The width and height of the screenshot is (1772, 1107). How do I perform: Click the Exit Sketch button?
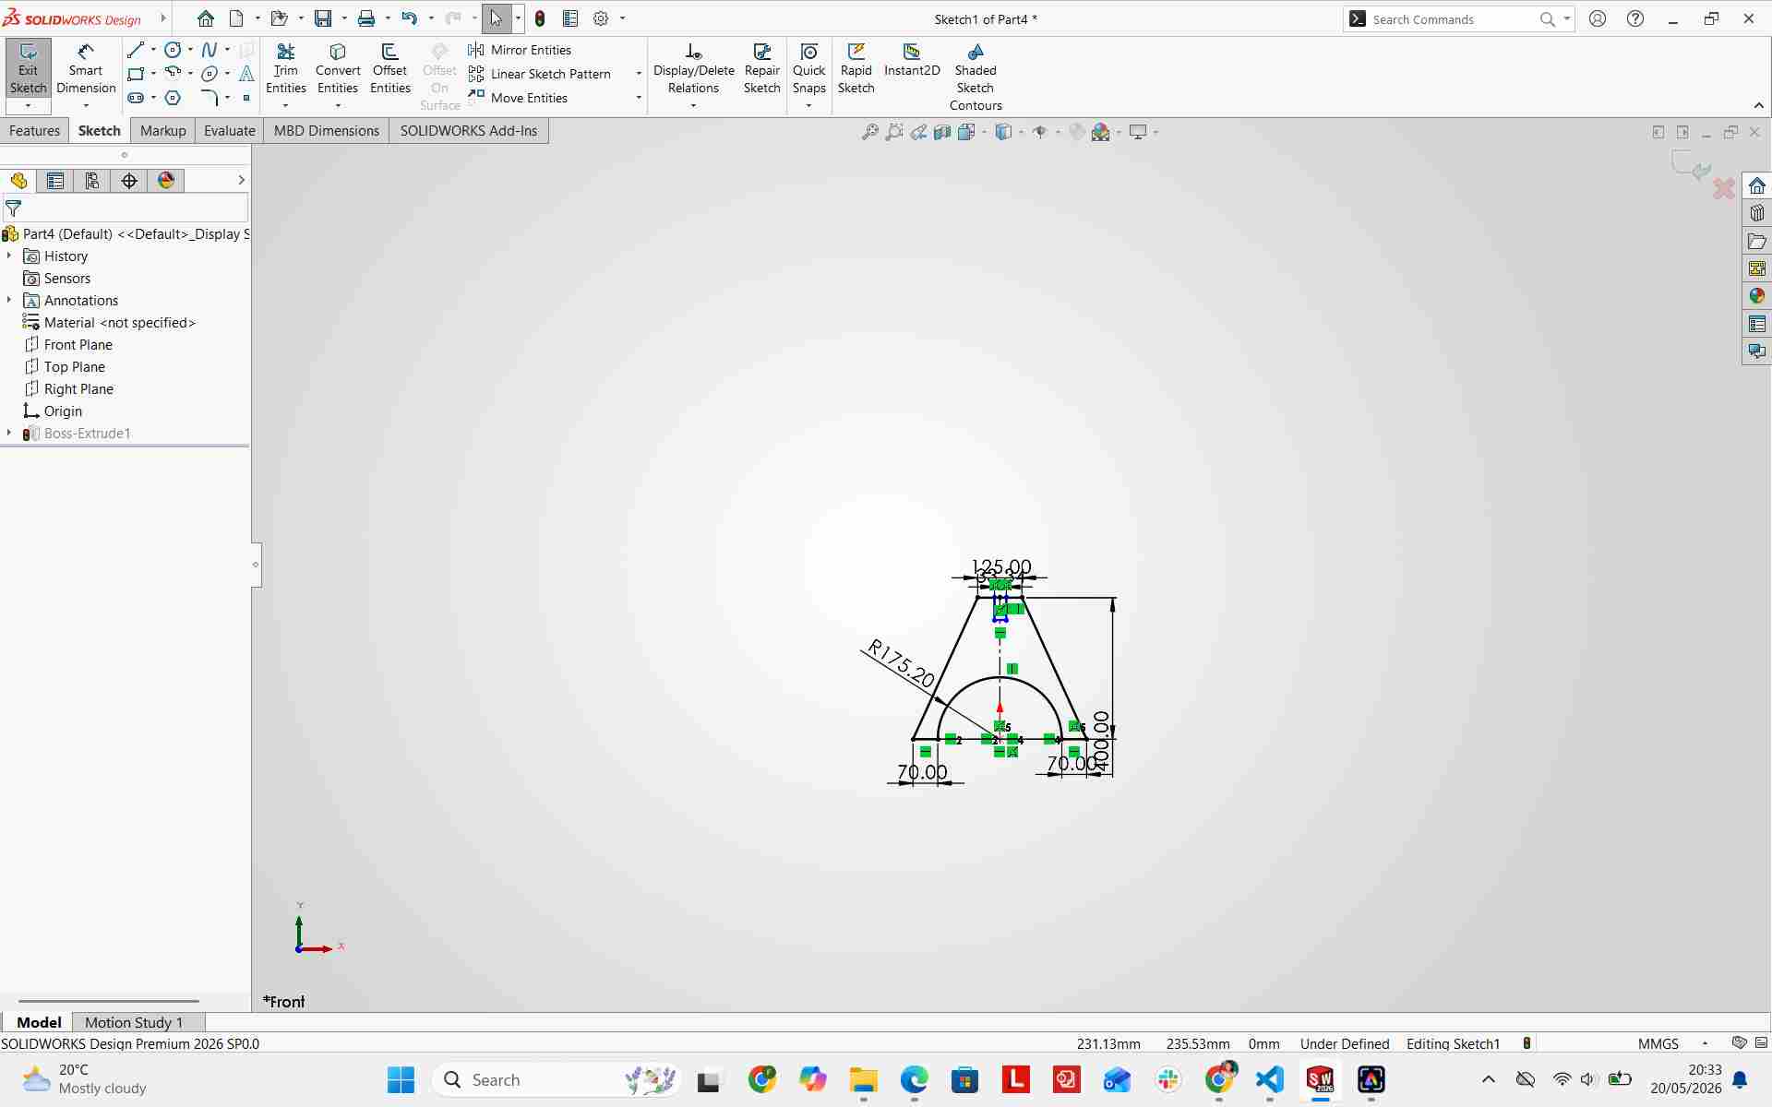tap(28, 69)
